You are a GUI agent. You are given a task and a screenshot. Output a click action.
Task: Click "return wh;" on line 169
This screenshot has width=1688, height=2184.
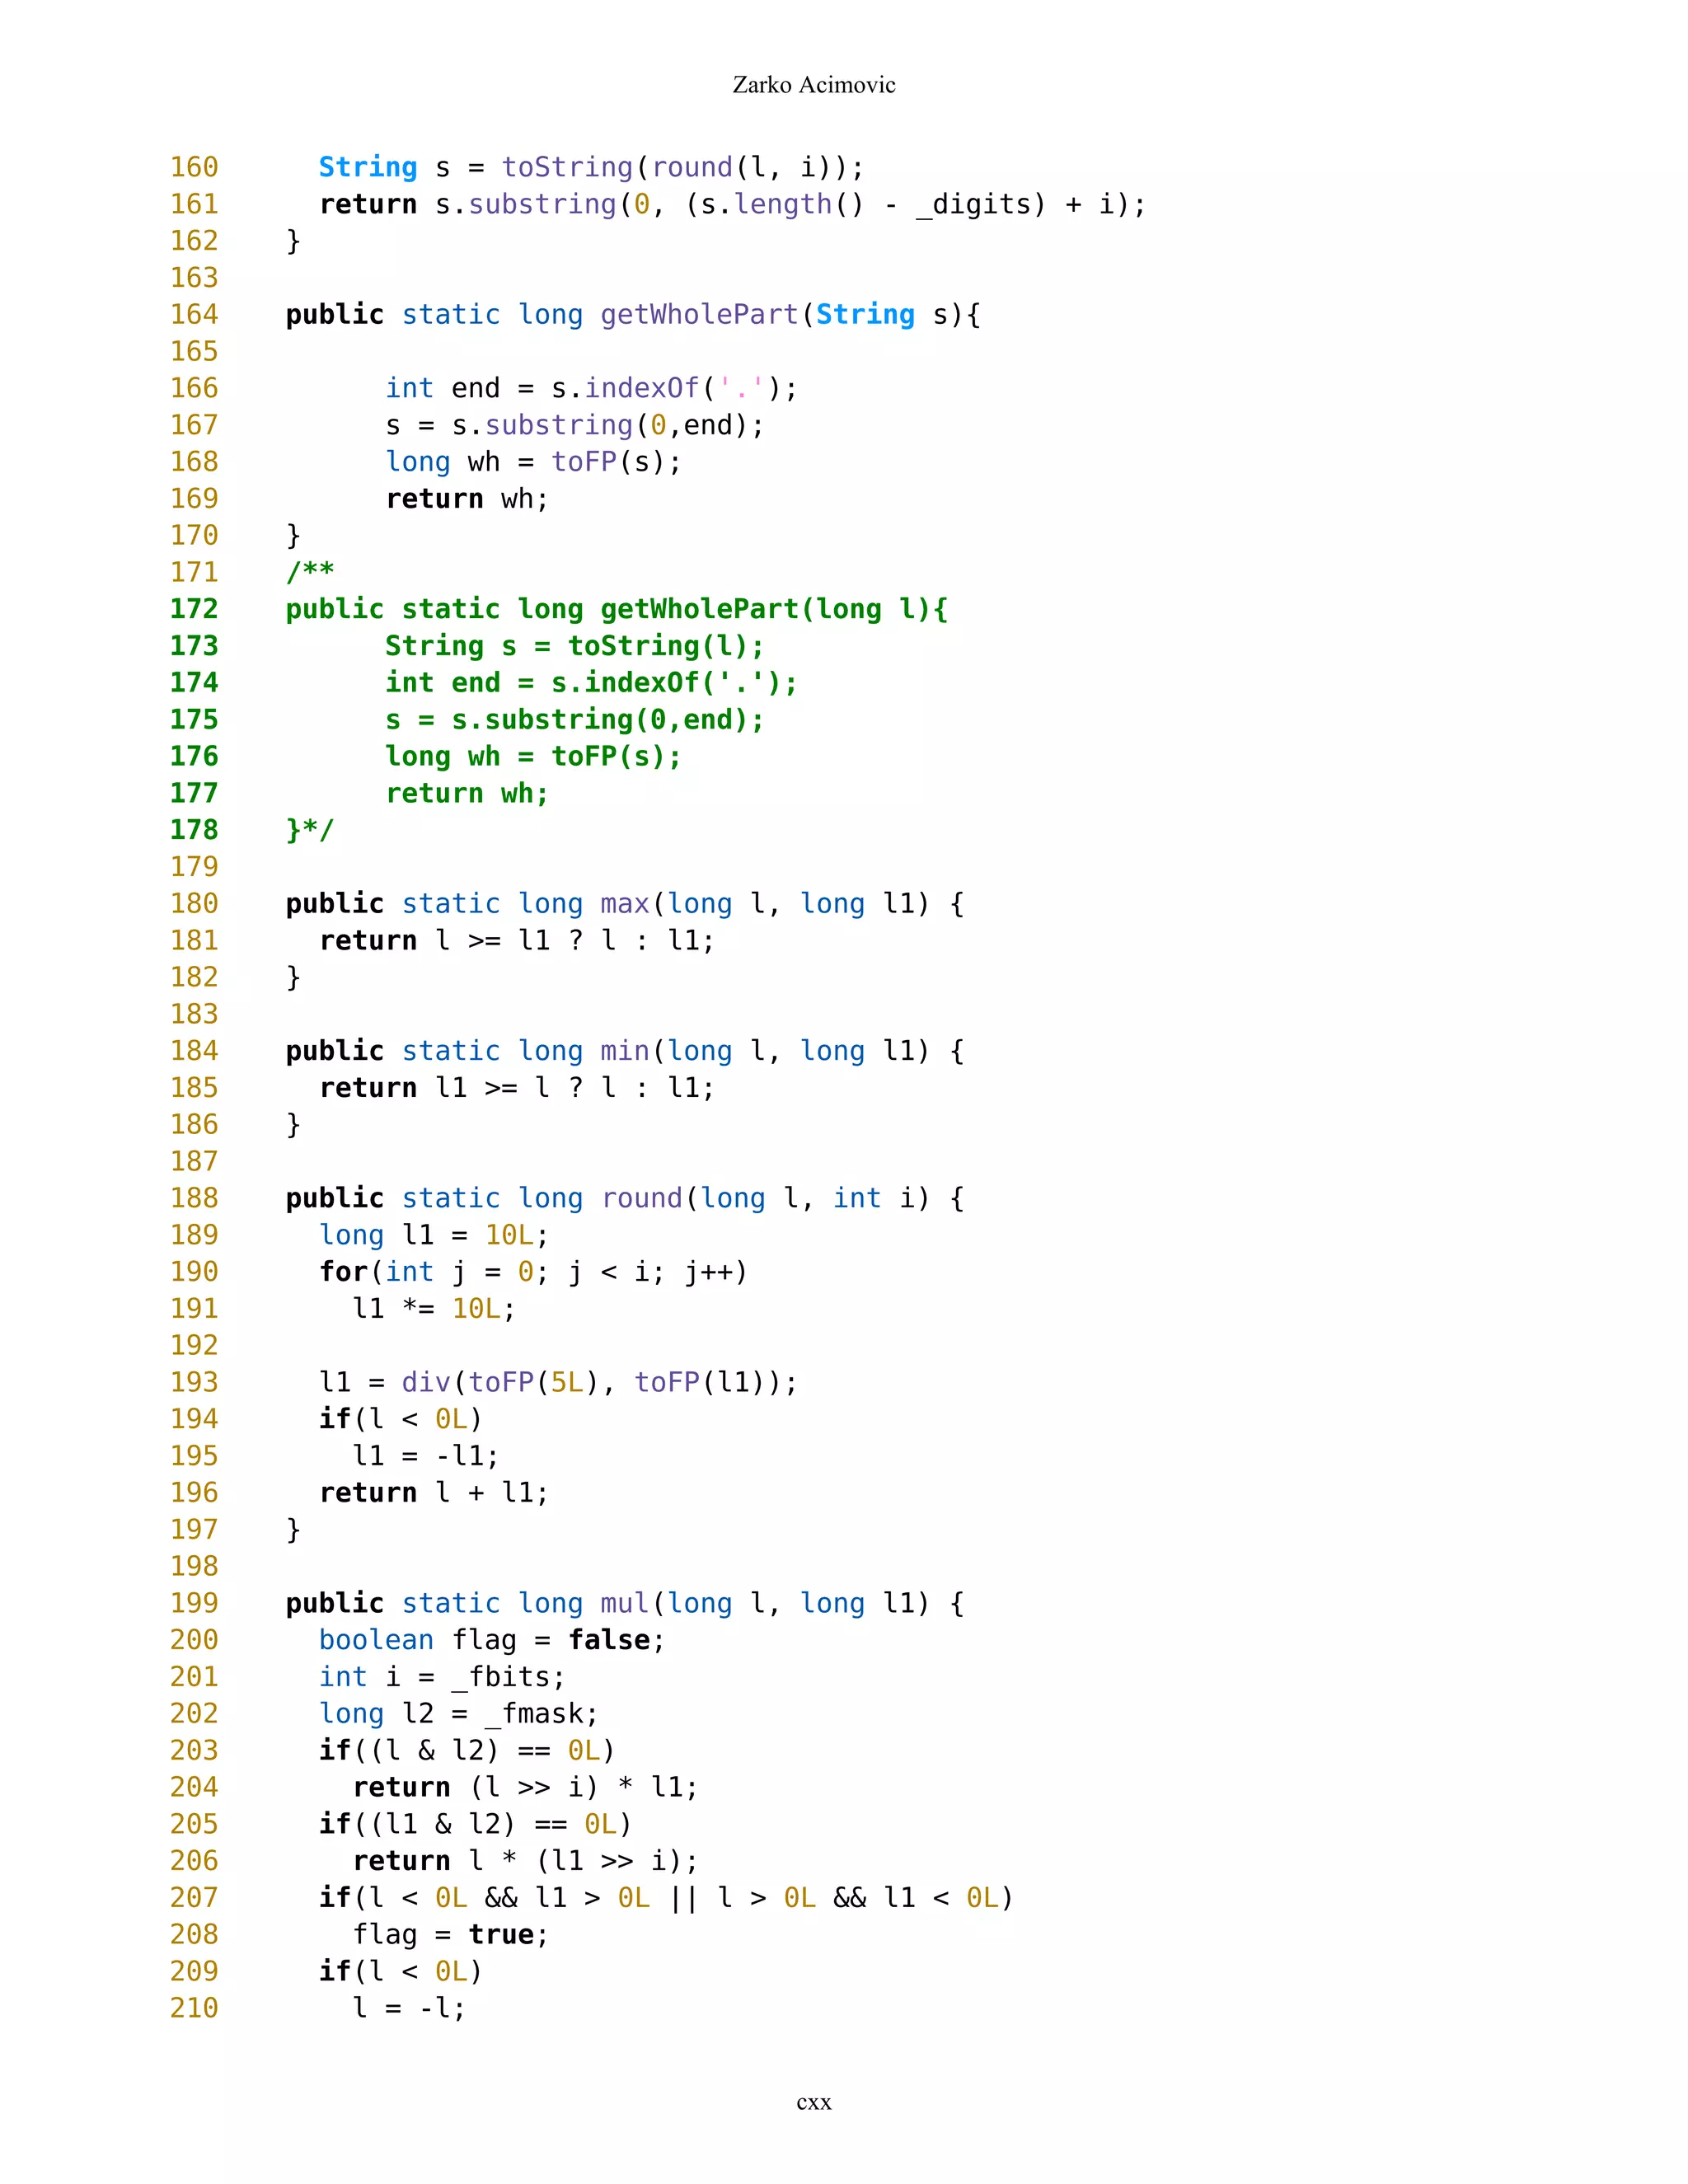tap(467, 498)
